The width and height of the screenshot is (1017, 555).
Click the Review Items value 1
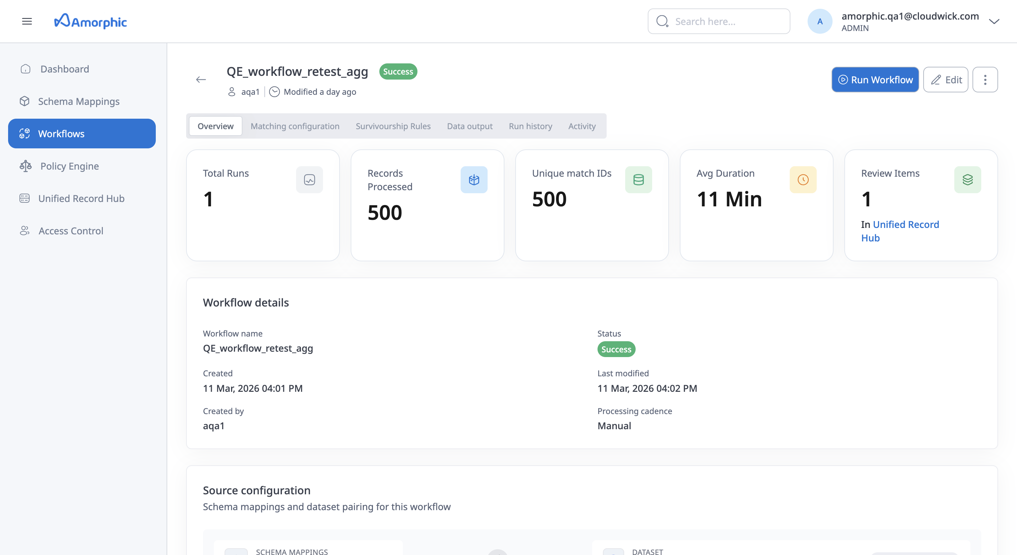866,199
